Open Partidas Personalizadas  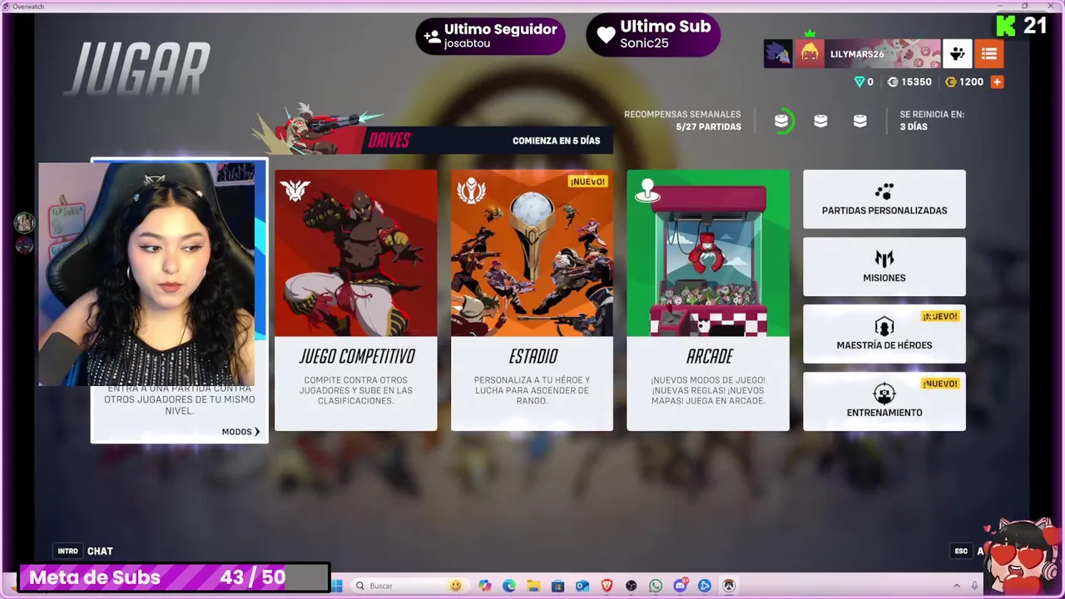[x=884, y=199]
